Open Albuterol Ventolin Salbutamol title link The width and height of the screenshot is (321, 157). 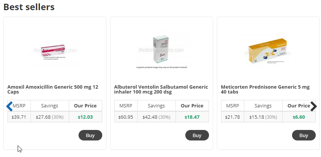tap(161, 89)
